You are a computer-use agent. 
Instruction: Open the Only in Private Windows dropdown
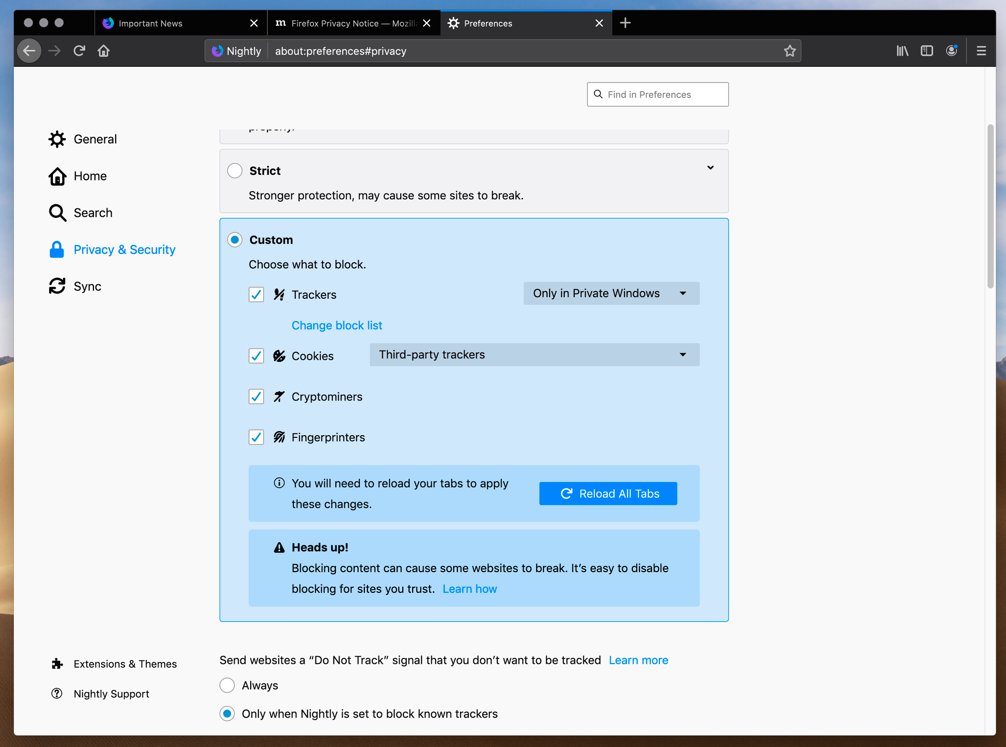click(611, 293)
